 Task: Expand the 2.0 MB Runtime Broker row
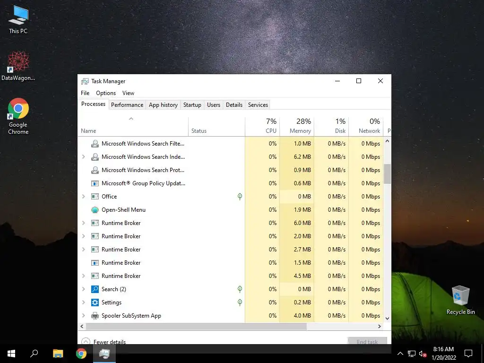[x=83, y=236]
